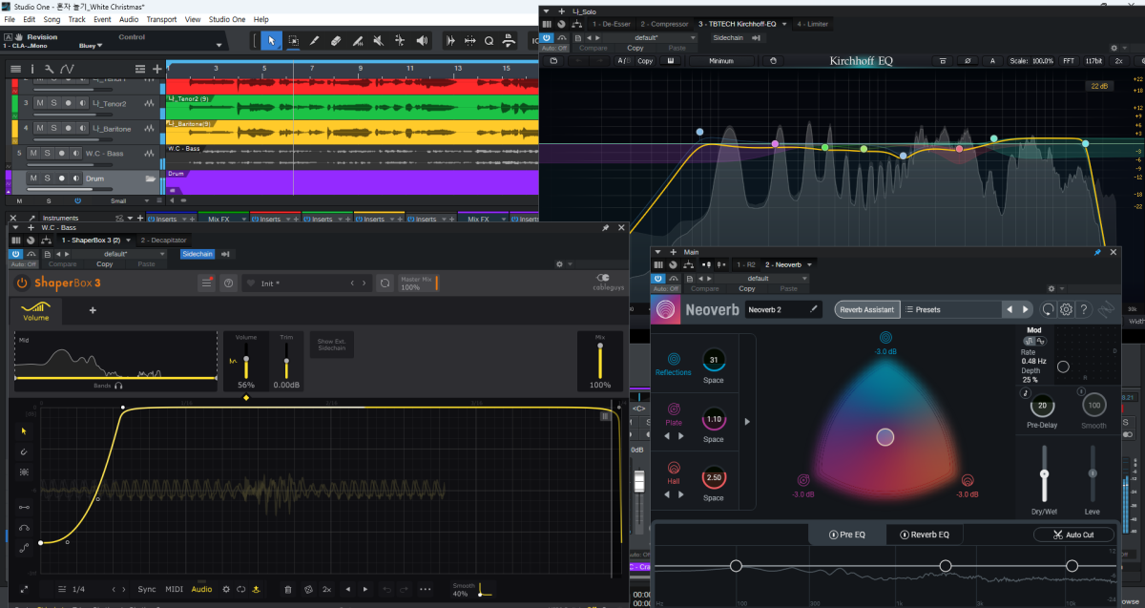The width and height of the screenshot is (1145, 608).
Task: Bypass the ShaperBox insert with power toggle
Action: [x=16, y=254]
